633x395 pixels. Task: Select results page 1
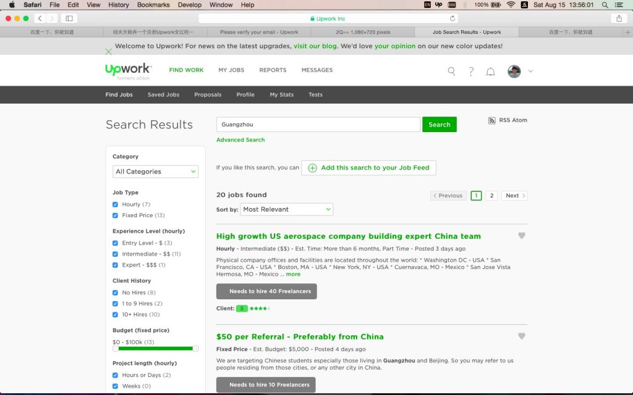tap(476, 196)
